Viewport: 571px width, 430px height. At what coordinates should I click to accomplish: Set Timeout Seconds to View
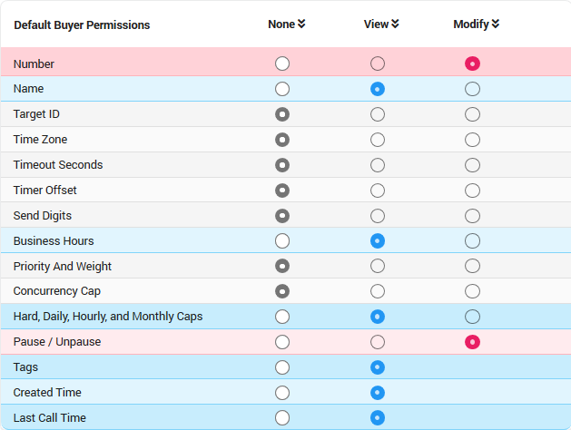point(378,165)
